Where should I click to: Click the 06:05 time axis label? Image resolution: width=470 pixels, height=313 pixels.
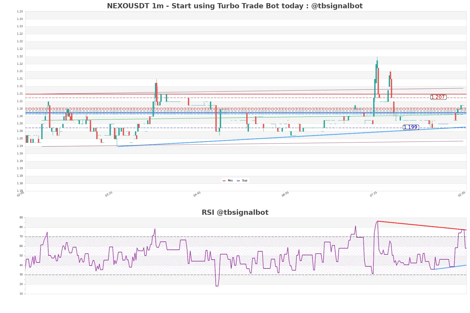tap(285, 194)
